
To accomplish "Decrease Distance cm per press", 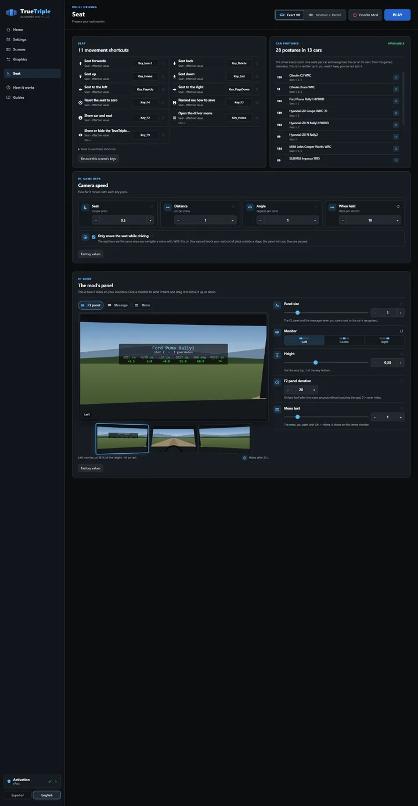I will (178, 221).
